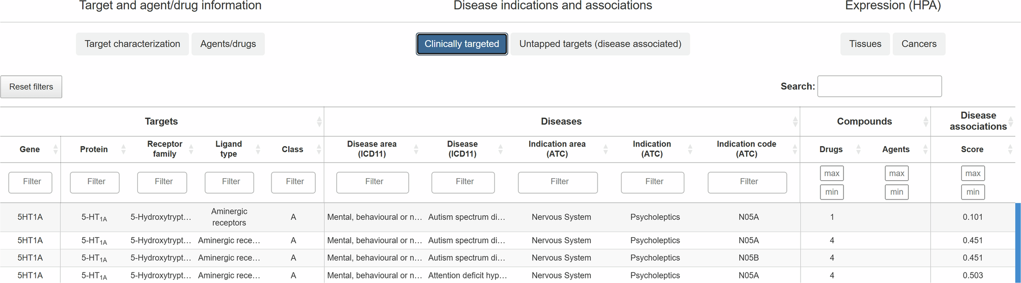This screenshot has height=283, width=1021.
Task: Sort by Disease area (ICD11) arrows
Action: click(416, 150)
